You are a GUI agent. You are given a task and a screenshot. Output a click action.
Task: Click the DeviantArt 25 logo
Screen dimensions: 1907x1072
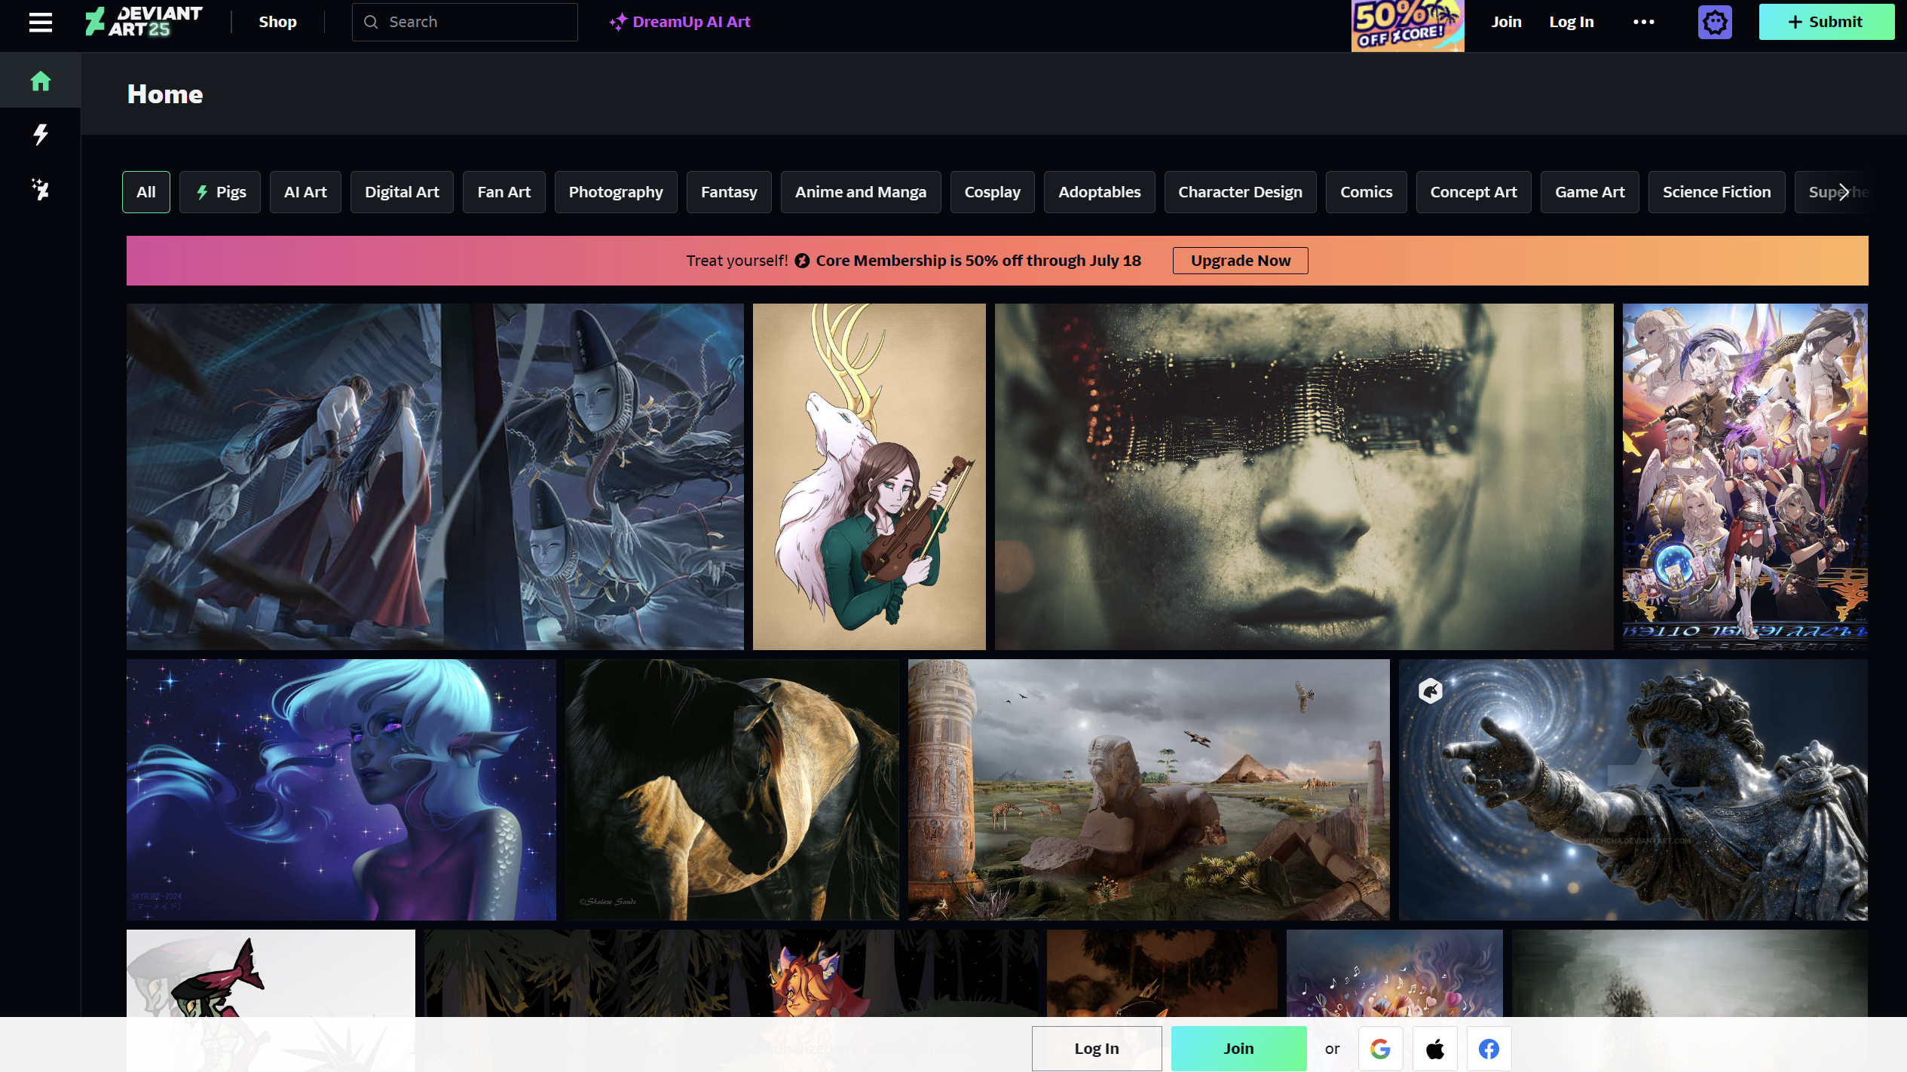tap(143, 22)
